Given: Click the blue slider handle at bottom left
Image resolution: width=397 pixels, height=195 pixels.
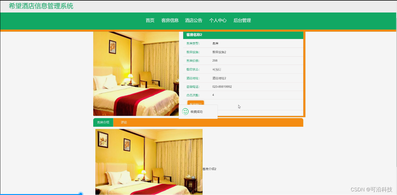Looking at the screenshot, I should (80, 193).
